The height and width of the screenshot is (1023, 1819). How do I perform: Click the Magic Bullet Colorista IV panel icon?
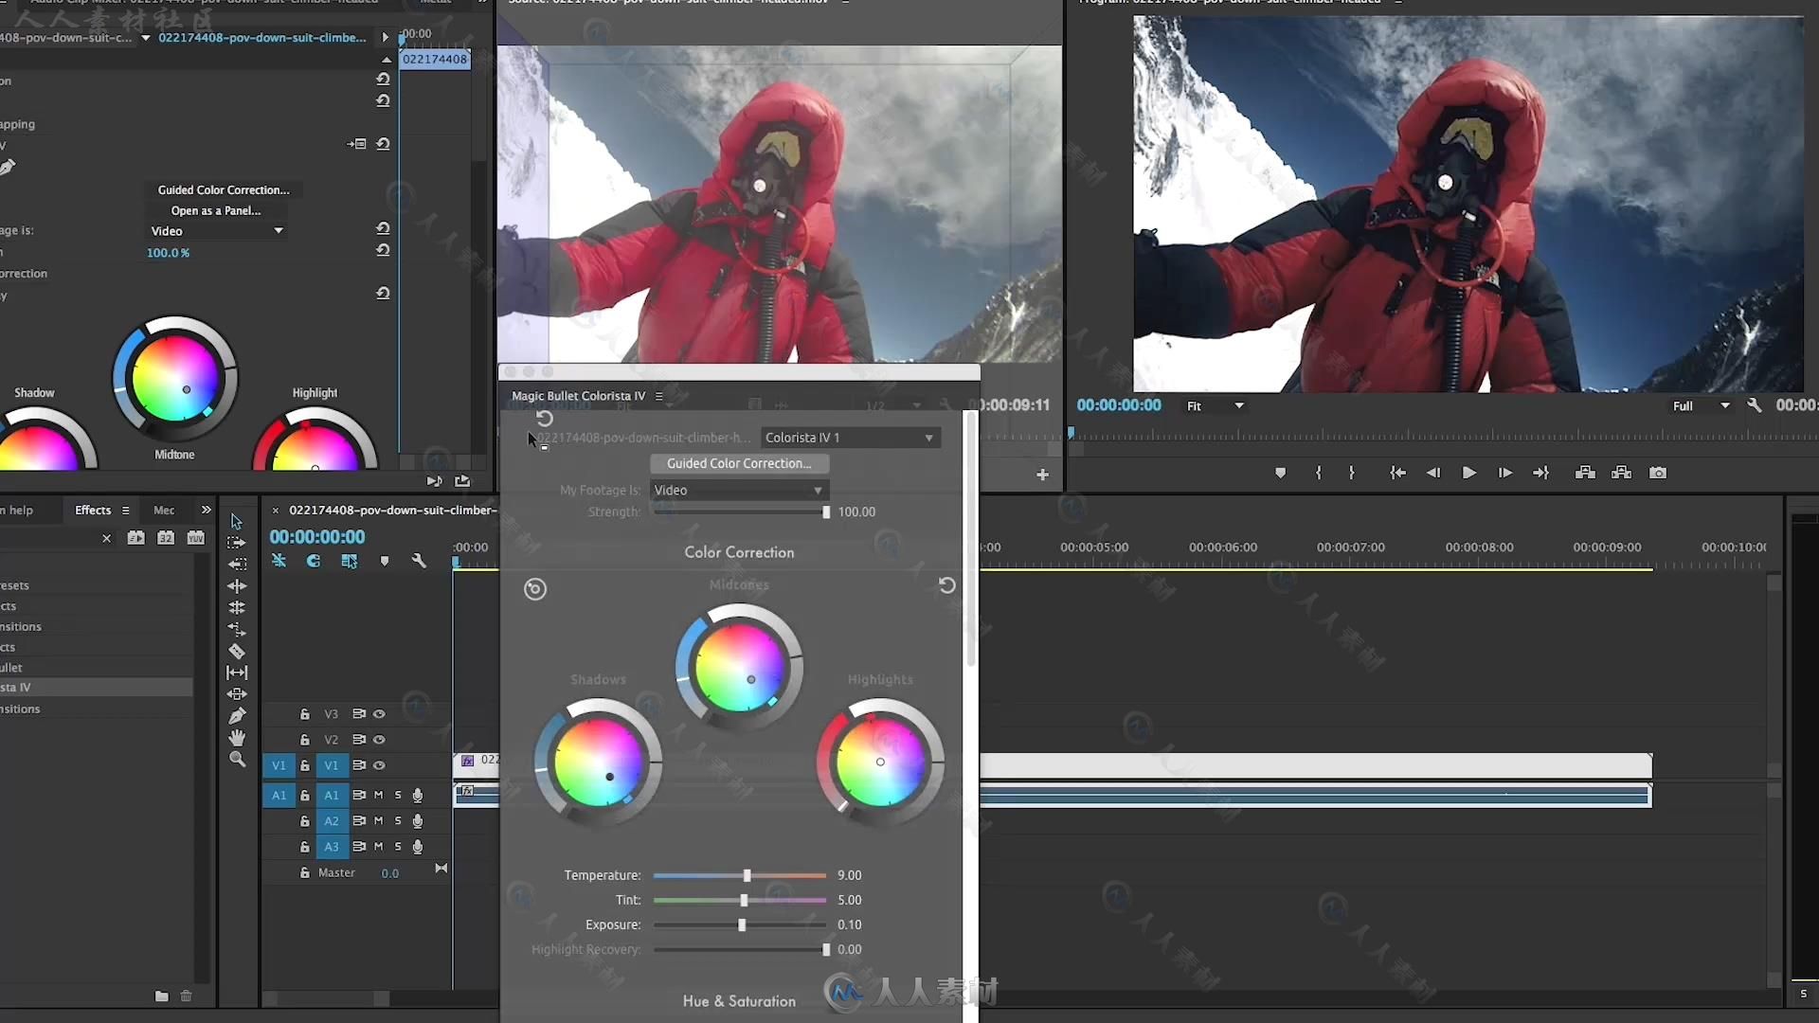(658, 395)
